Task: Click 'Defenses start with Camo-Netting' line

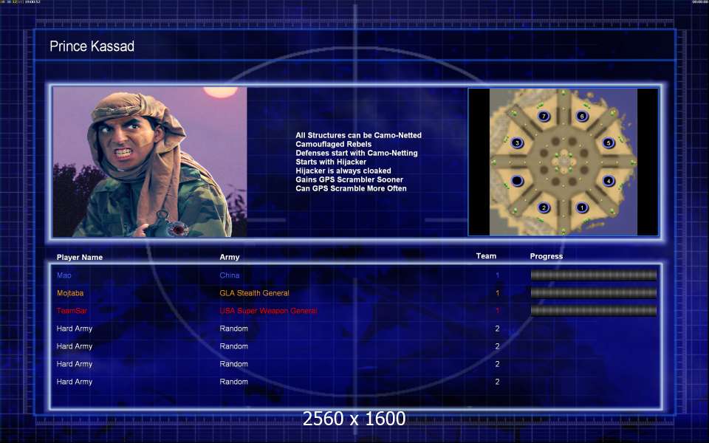Action: click(356, 153)
